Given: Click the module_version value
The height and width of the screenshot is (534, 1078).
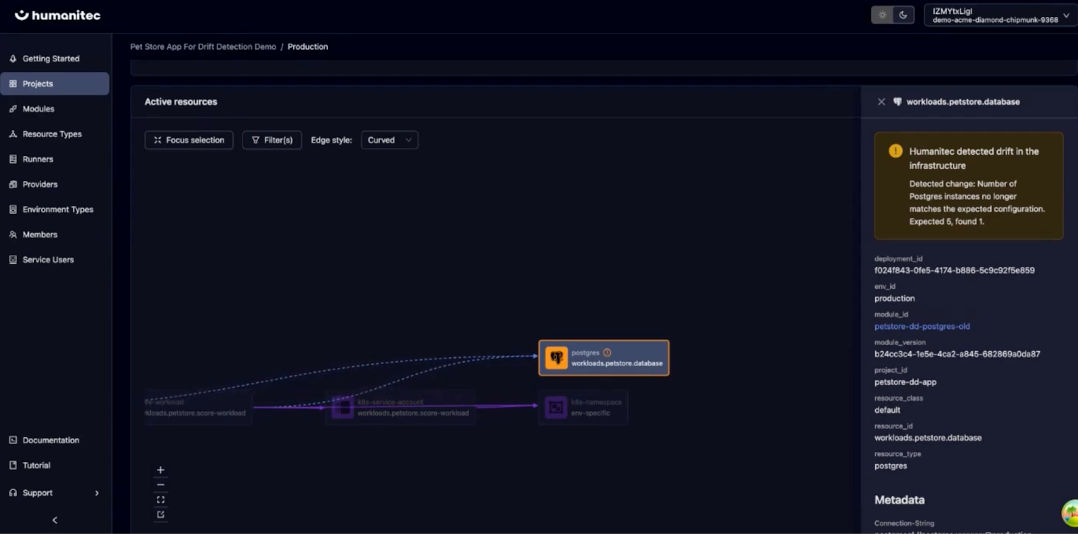Looking at the screenshot, I should pos(957,354).
